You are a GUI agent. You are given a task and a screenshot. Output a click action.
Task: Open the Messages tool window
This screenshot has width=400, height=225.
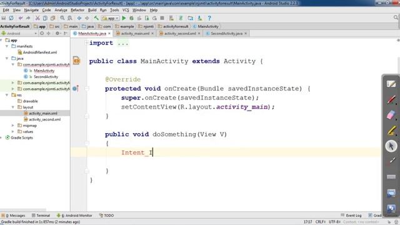pos(13,216)
